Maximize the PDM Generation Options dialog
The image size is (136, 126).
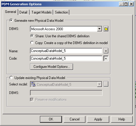(x=126, y=4)
